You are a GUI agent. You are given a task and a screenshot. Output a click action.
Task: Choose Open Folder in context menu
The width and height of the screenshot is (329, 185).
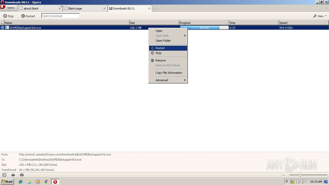(x=168, y=41)
